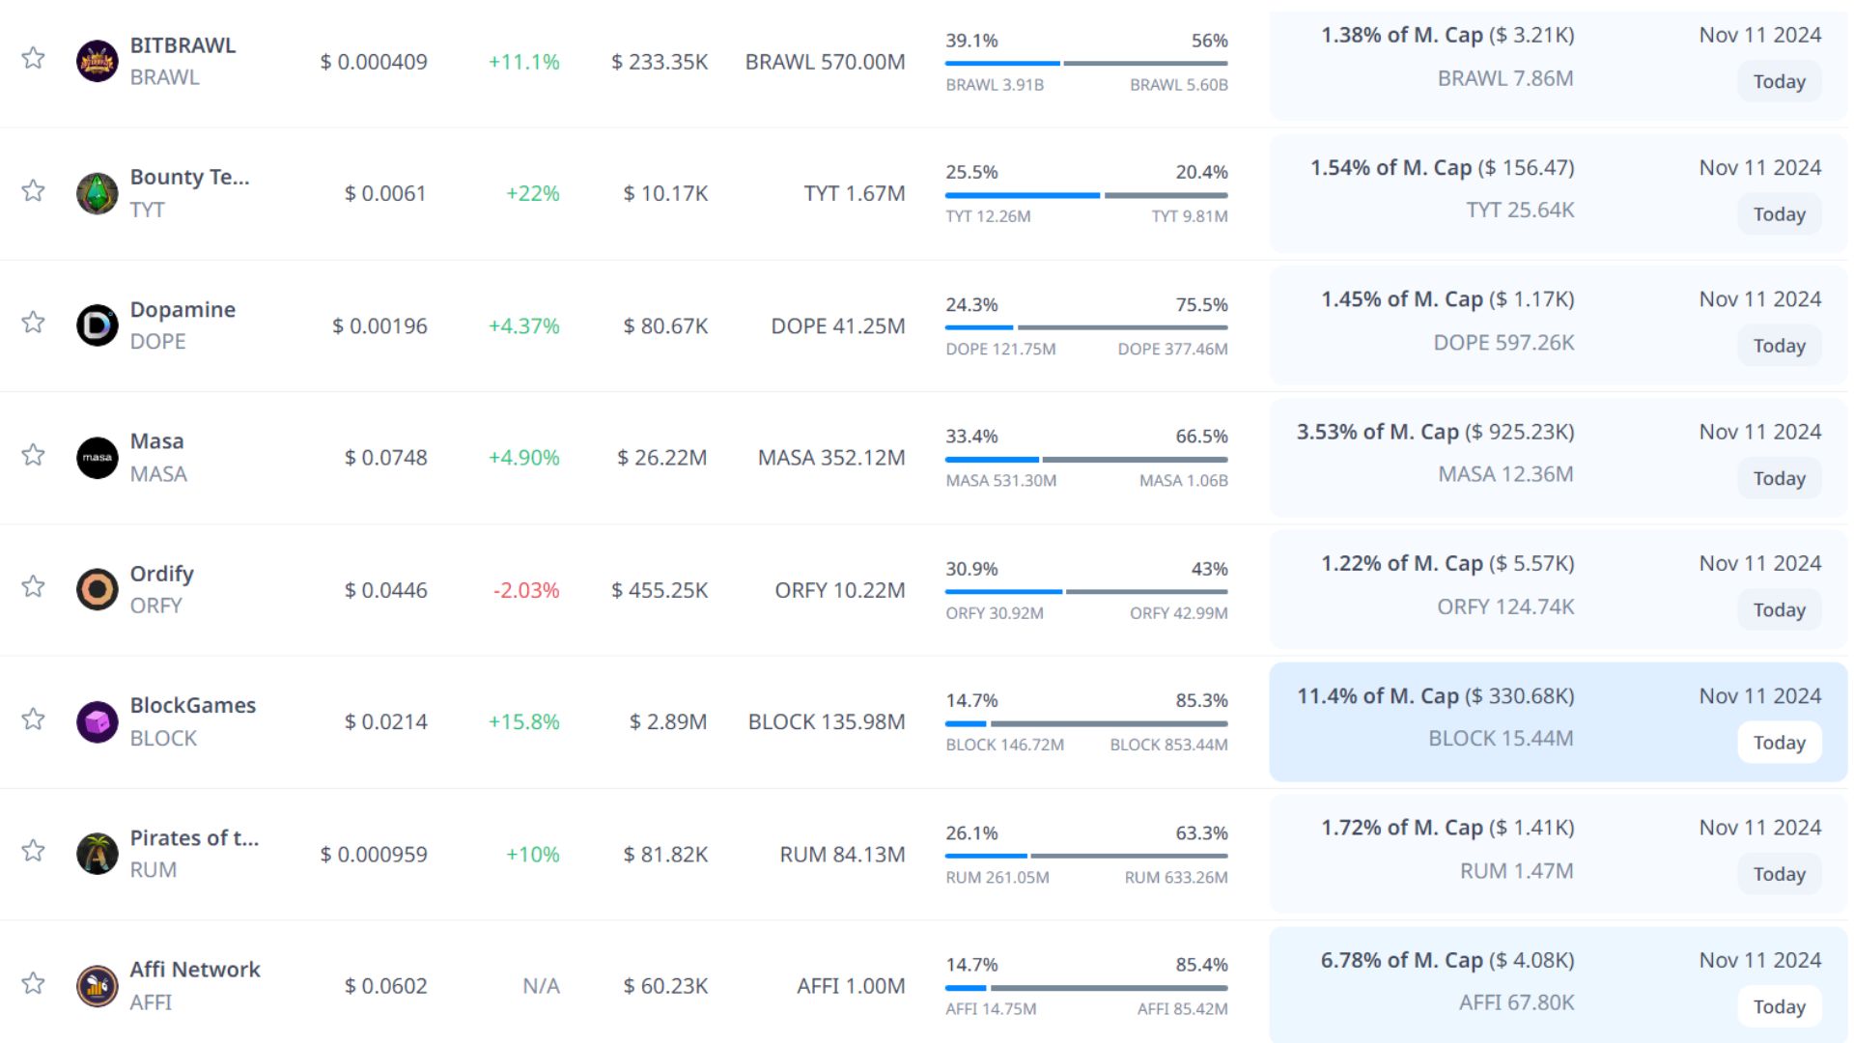Click the BITBRAWL coin logo

pos(97,61)
